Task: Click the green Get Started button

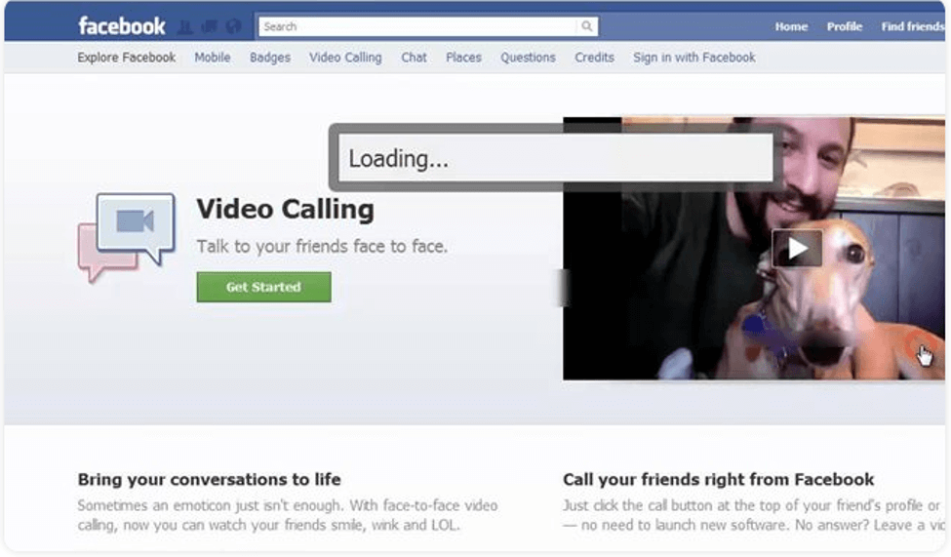Action: [x=263, y=287]
